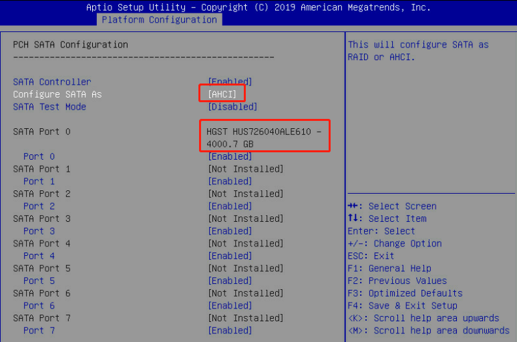Toggle Port 2 Enabled setting
This screenshot has width=517, height=342.
pyautogui.click(x=230, y=206)
